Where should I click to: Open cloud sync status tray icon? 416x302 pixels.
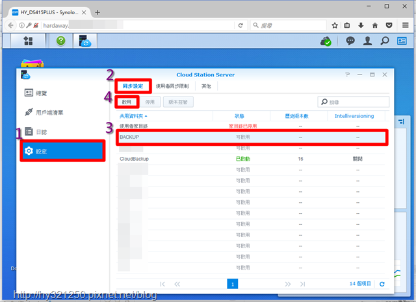[x=326, y=41]
